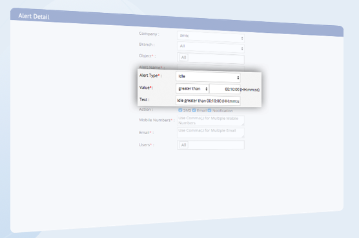
Task: Click the Company dropdown arrow icon
Action: click(x=242, y=39)
